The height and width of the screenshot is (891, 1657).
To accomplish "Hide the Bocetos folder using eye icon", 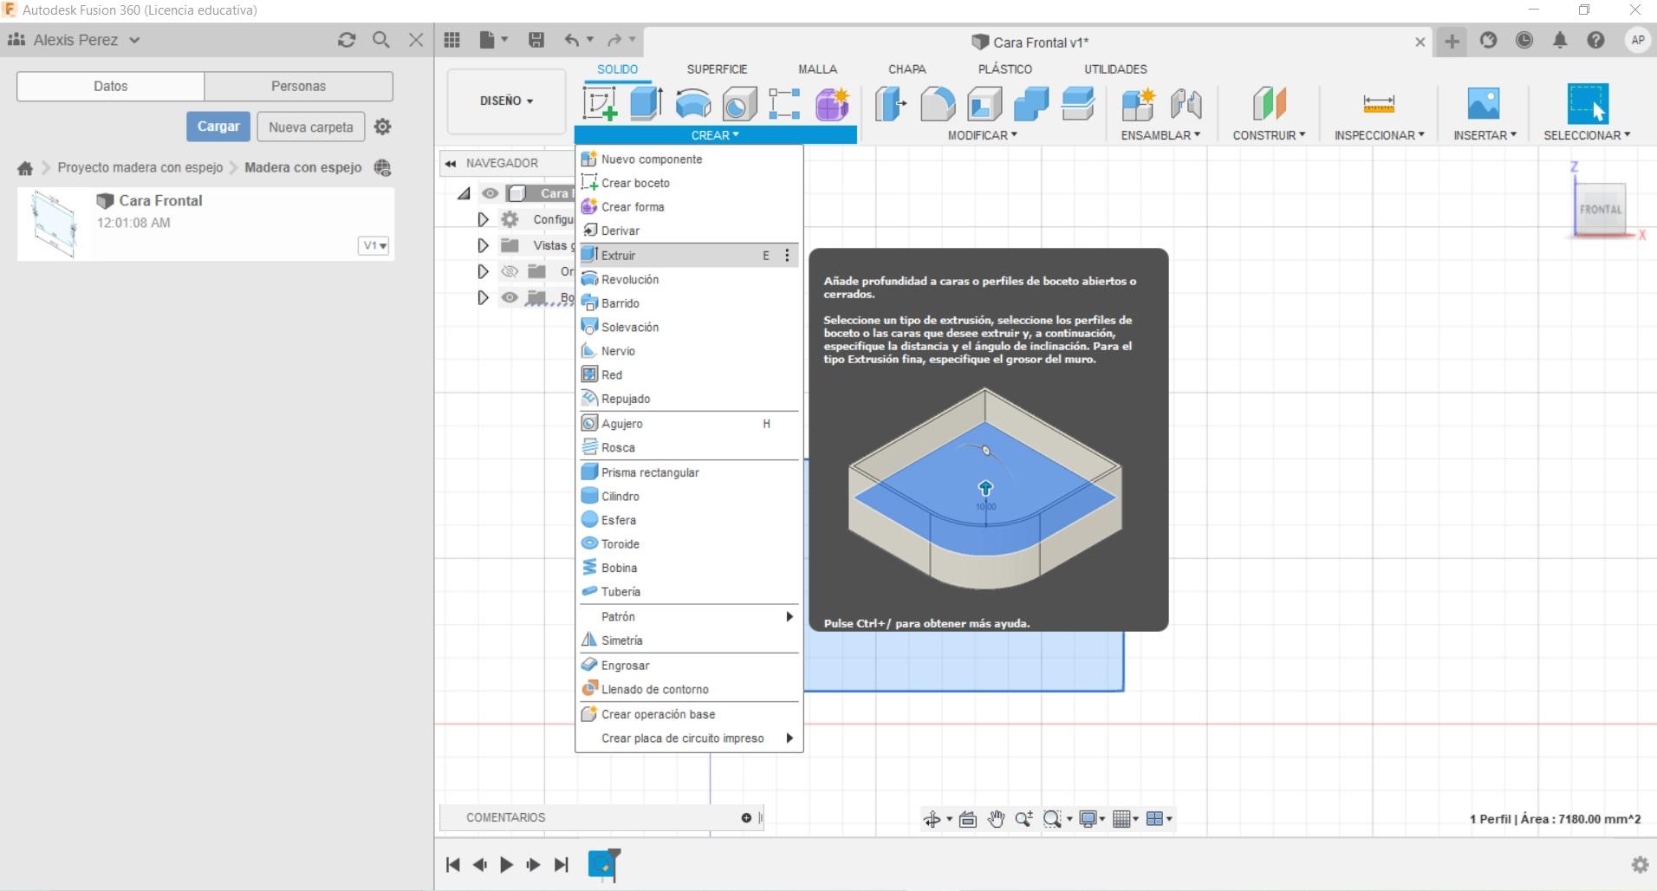I will 510,298.
